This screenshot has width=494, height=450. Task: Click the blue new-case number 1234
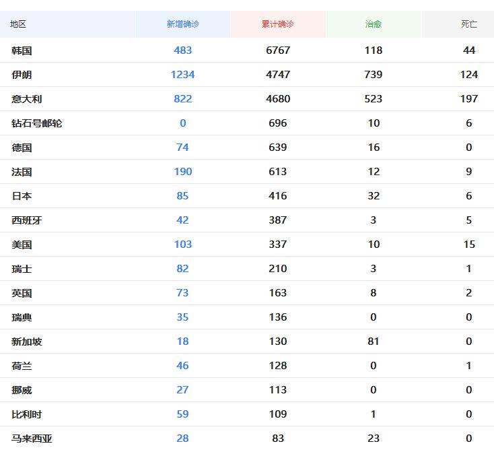[x=182, y=75]
